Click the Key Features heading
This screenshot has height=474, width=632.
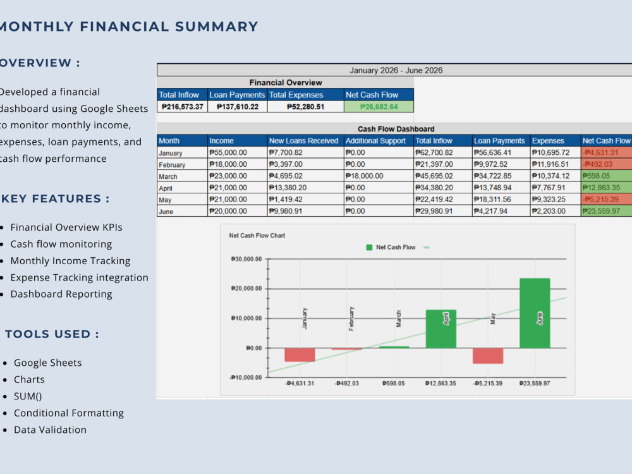(55, 198)
